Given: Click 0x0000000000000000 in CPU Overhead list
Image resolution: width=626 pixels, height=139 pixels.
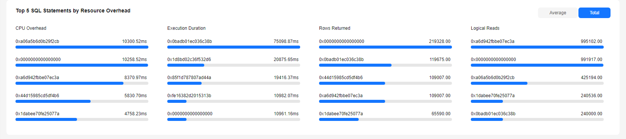Looking at the screenshot, I should point(38,60).
